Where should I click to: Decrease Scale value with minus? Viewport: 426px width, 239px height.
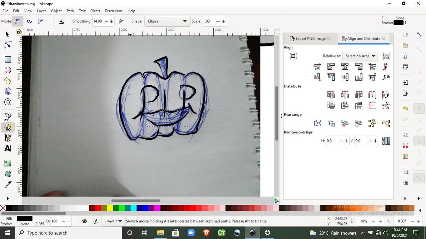pyautogui.click(x=218, y=21)
